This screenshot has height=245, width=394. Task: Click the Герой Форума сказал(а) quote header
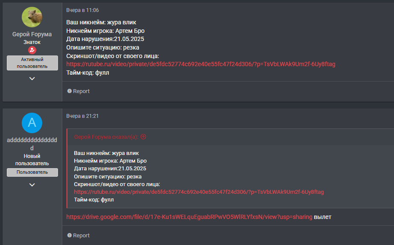(x=106, y=137)
